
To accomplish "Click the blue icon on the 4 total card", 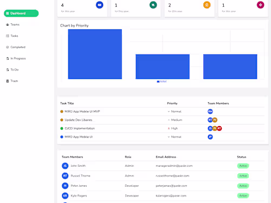I will coord(100,5).
